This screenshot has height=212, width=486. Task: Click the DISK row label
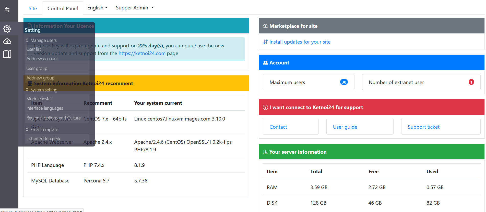click(x=272, y=203)
